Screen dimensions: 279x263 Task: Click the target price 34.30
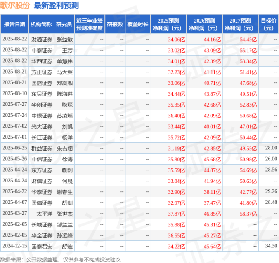coord(271,246)
